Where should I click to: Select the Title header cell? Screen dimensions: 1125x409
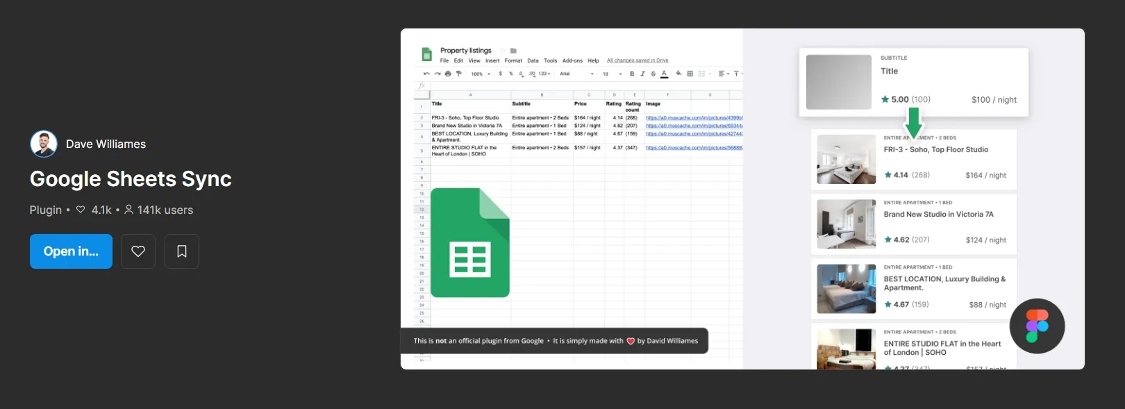[x=471, y=107]
